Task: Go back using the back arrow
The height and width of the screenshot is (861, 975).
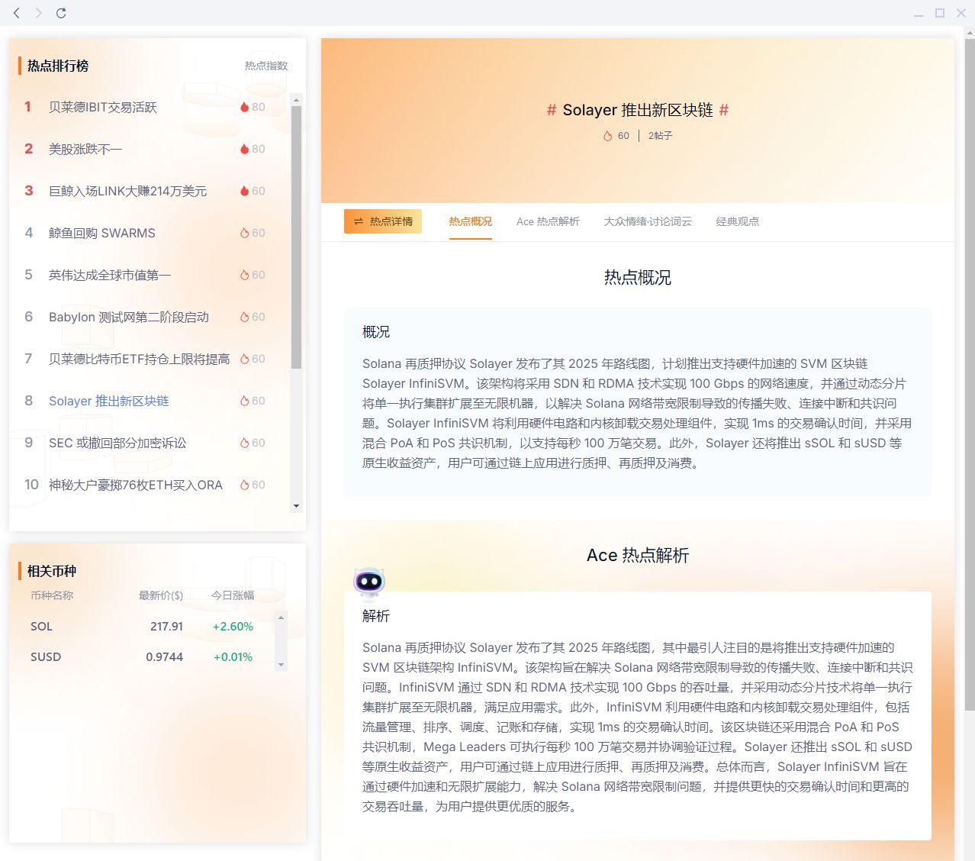Action: 16,13
